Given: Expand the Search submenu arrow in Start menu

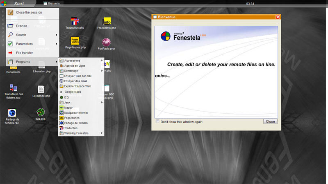Looking at the screenshot, I should pos(57,35).
